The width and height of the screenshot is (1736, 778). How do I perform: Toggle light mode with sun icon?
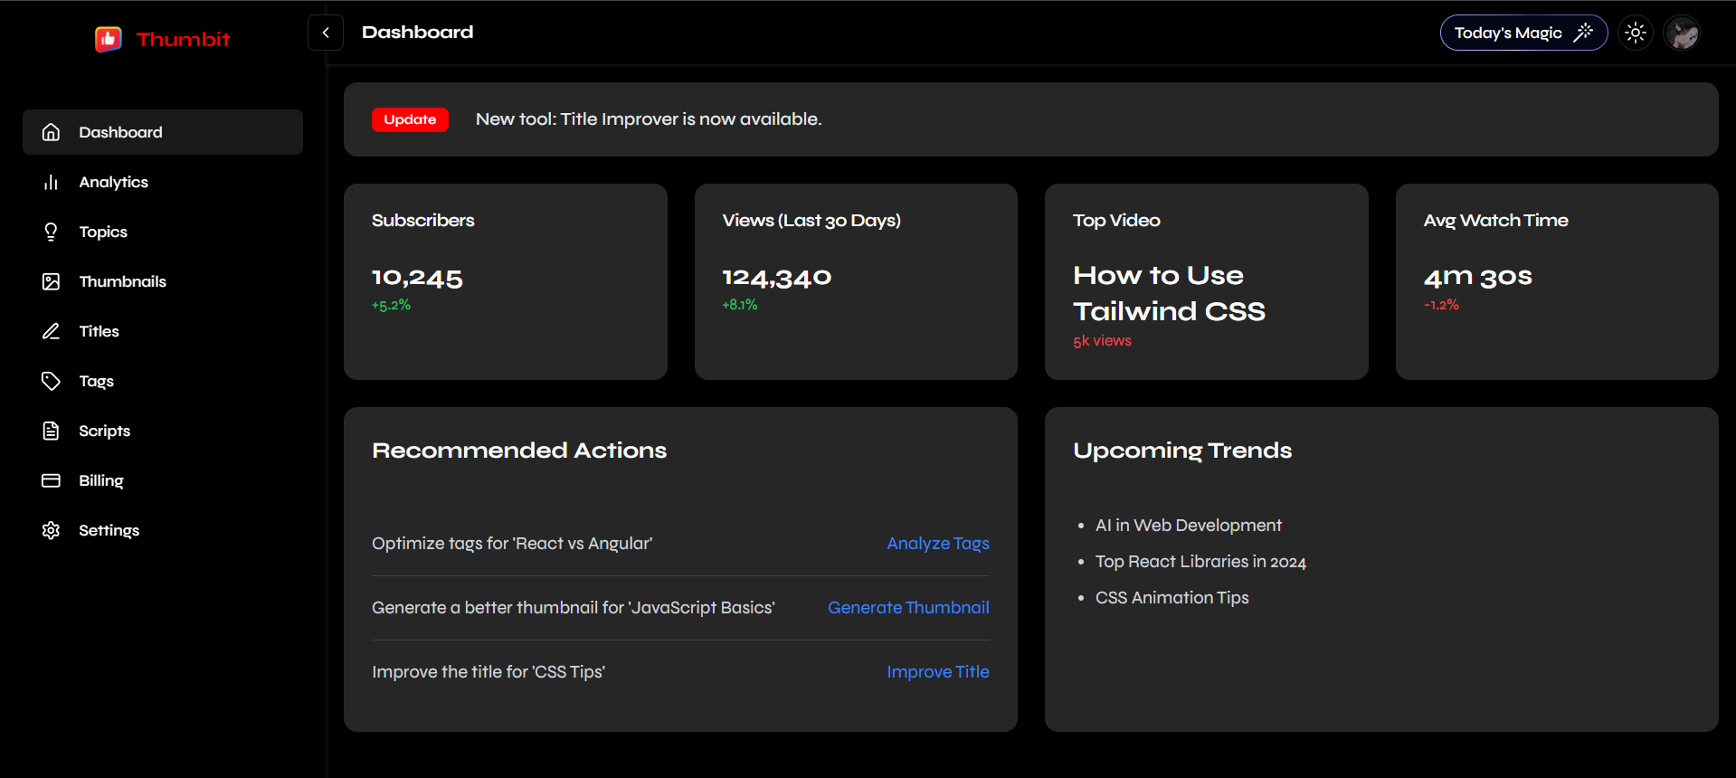(x=1636, y=33)
